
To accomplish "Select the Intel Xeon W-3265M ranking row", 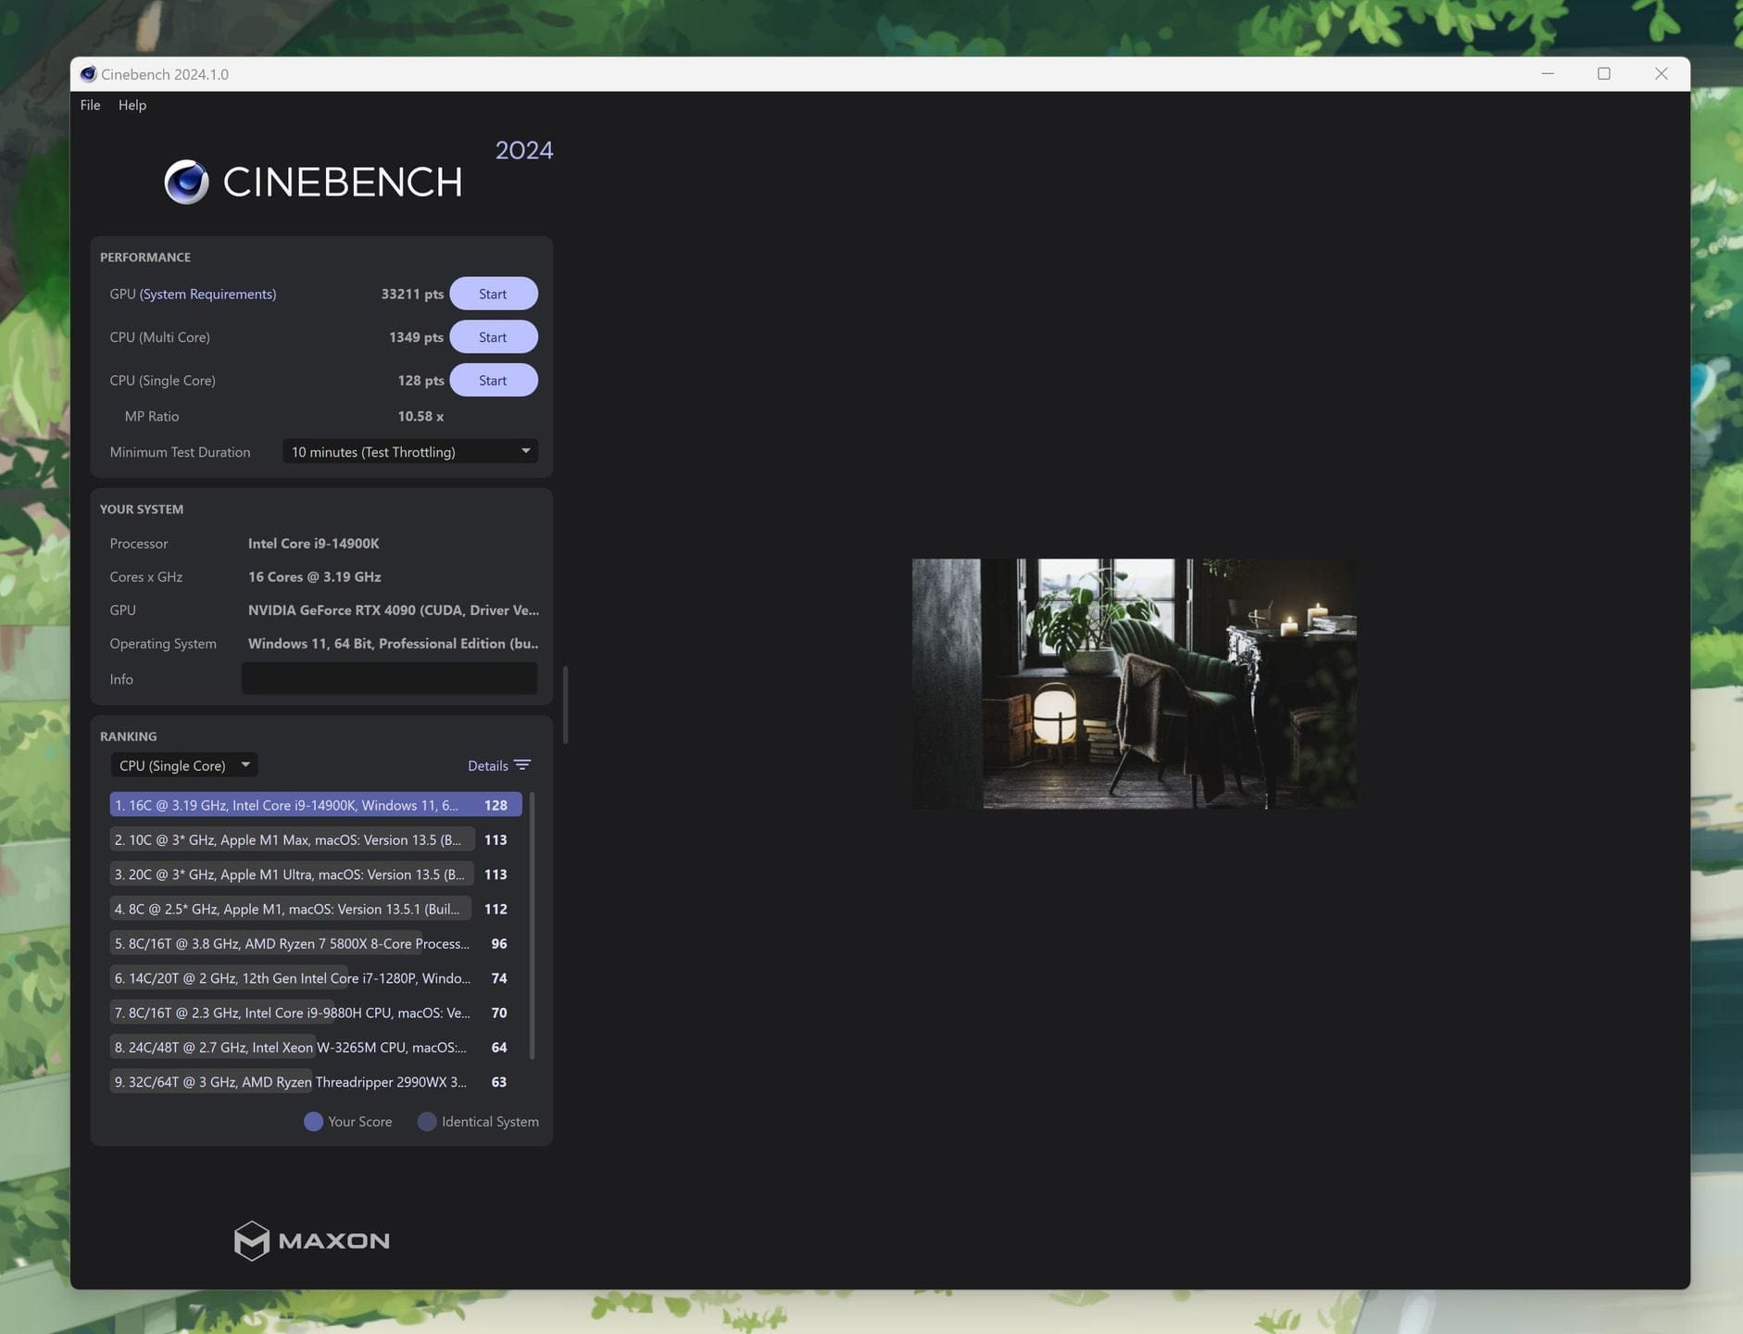I will pyautogui.click(x=316, y=1047).
